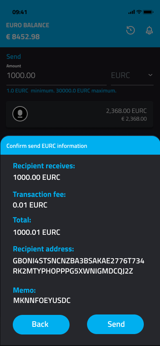Tap the Send section heading
Screen dimensions: 160x346
pos(14,57)
